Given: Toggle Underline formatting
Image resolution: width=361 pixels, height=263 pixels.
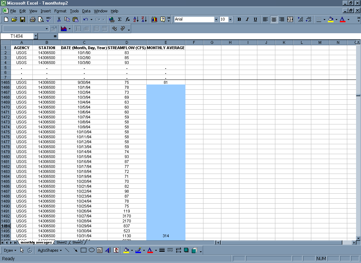Looking at the screenshot, I should pos(255,19).
